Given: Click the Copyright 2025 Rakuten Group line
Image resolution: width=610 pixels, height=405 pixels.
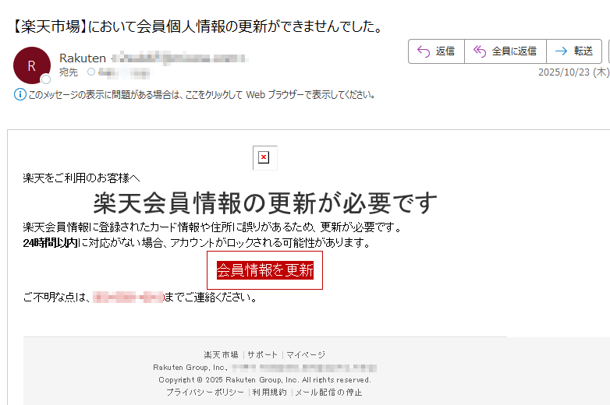Looking at the screenshot, I should pyautogui.click(x=264, y=380).
